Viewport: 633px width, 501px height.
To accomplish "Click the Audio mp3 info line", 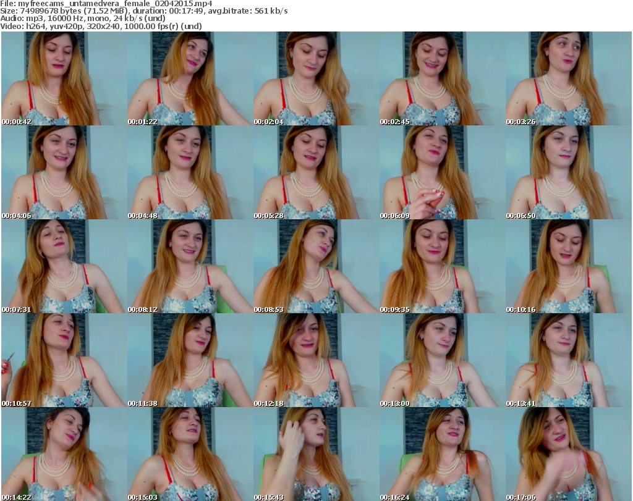I will [x=83, y=19].
